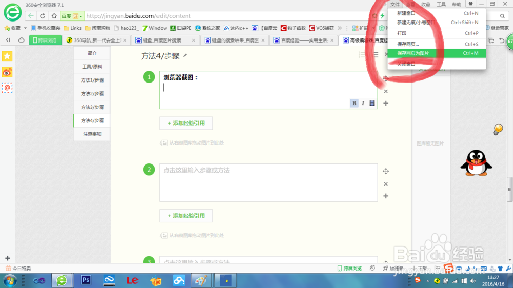Open 文件 menu
The height and width of the screenshot is (288, 513).
tap(395, 4)
